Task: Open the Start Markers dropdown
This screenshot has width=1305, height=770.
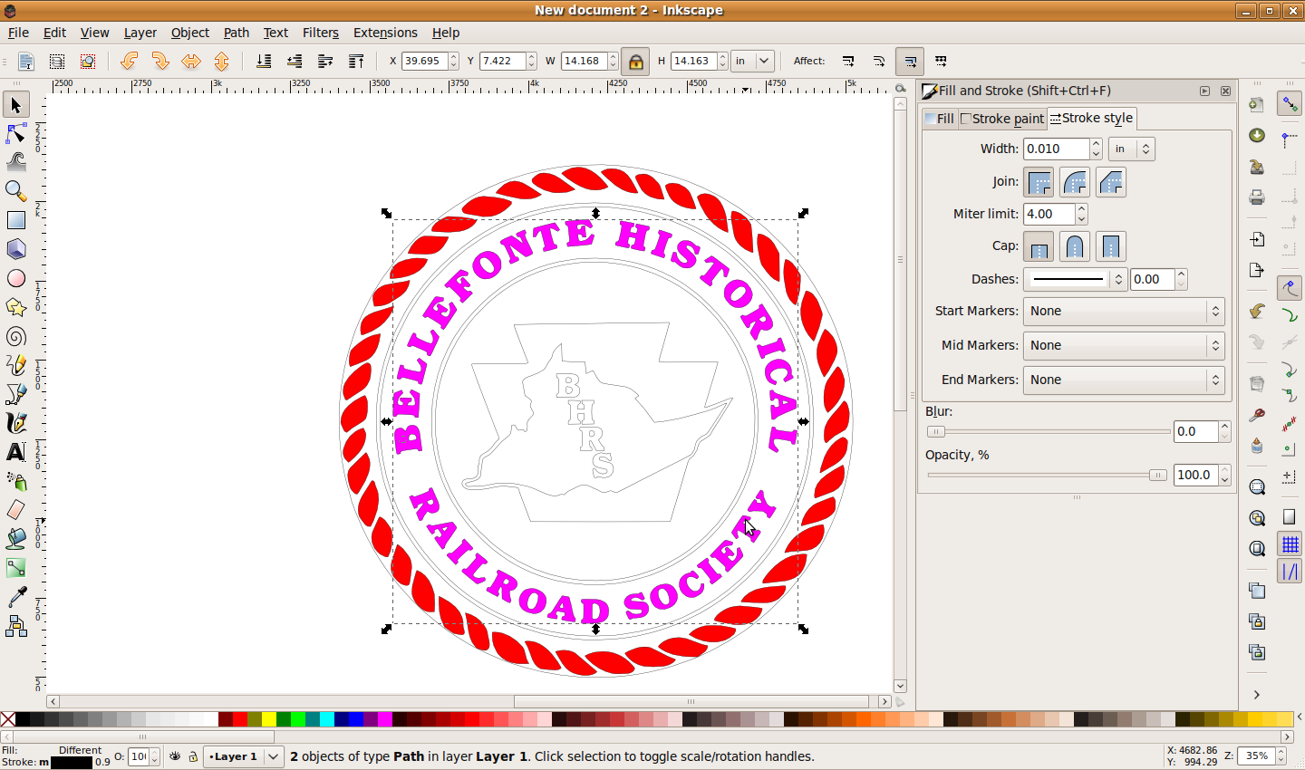Action: 1124,311
